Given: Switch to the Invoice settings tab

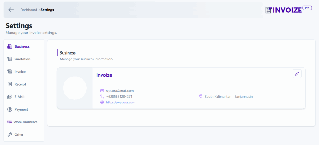Looking at the screenshot, I should tap(24, 72).
